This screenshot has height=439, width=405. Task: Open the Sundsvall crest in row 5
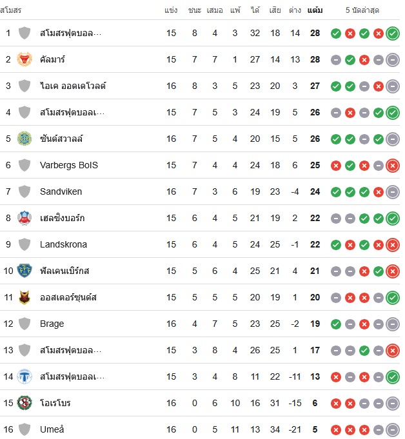(25, 139)
